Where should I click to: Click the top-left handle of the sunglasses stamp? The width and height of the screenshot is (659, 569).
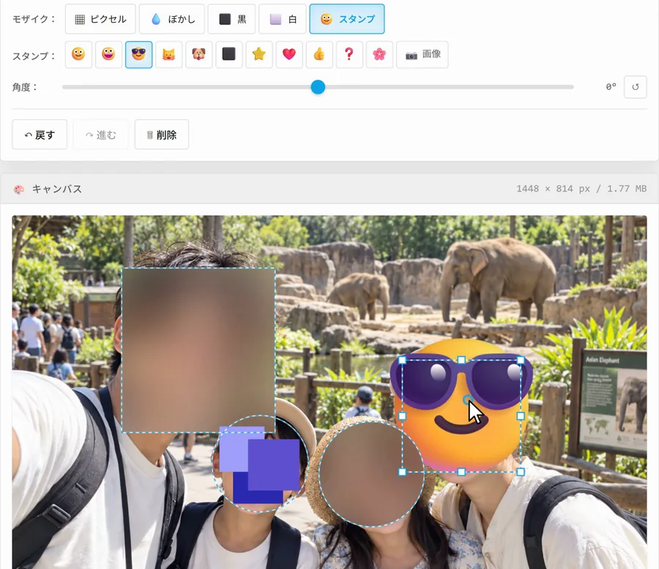[x=402, y=360]
